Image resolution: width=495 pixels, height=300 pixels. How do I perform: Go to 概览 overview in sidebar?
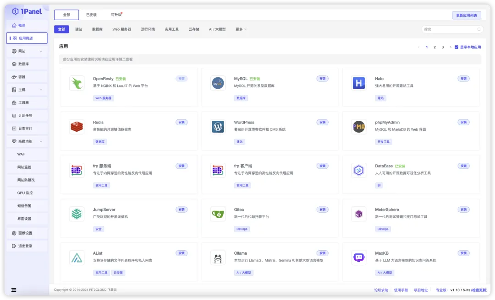27,25
